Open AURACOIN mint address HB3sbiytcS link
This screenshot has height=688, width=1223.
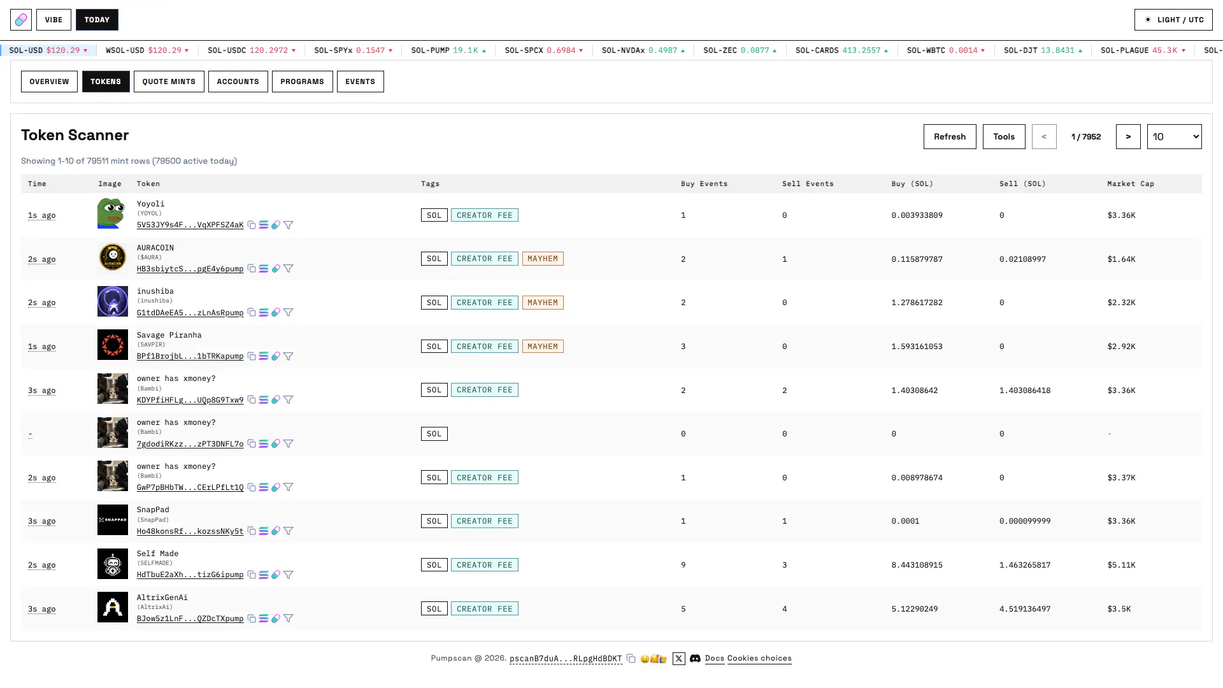coord(190,269)
